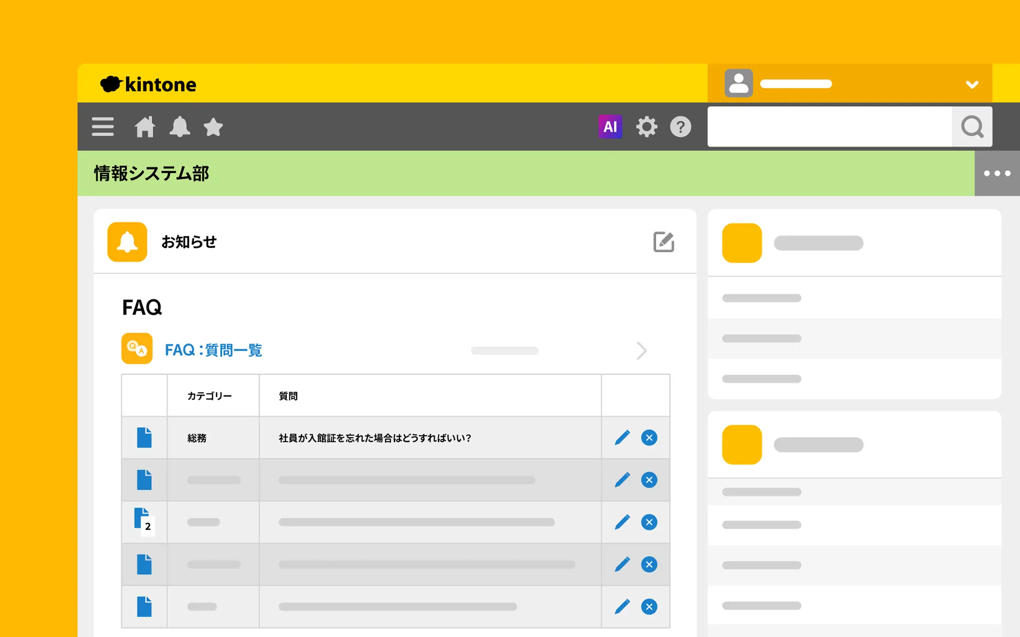The height and width of the screenshot is (637, 1020).
Task: Open the record details for the 総務 row
Action: (144, 438)
